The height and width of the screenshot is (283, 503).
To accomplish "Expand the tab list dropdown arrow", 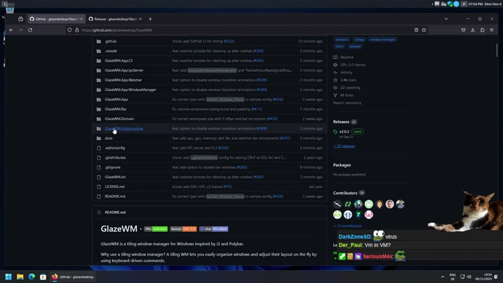I will 446,19.
